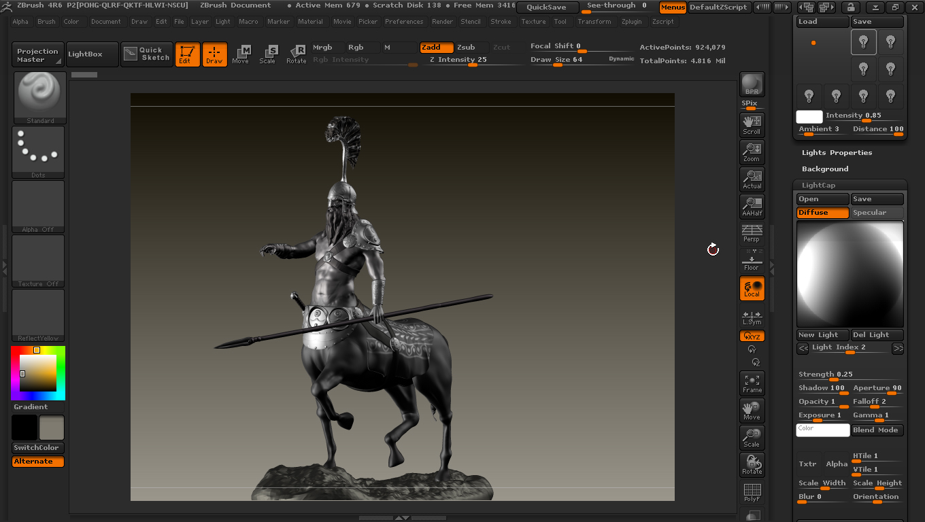Open the Dots stroke type selector
The height and width of the screenshot is (522, 925).
(x=39, y=152)
